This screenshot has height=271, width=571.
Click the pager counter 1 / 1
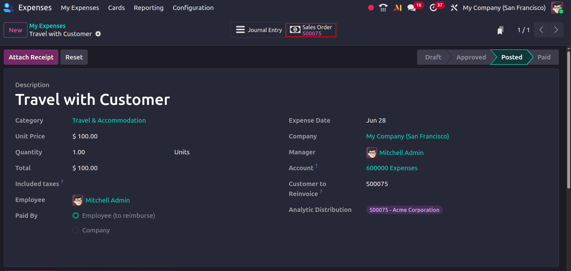[523, 30]
